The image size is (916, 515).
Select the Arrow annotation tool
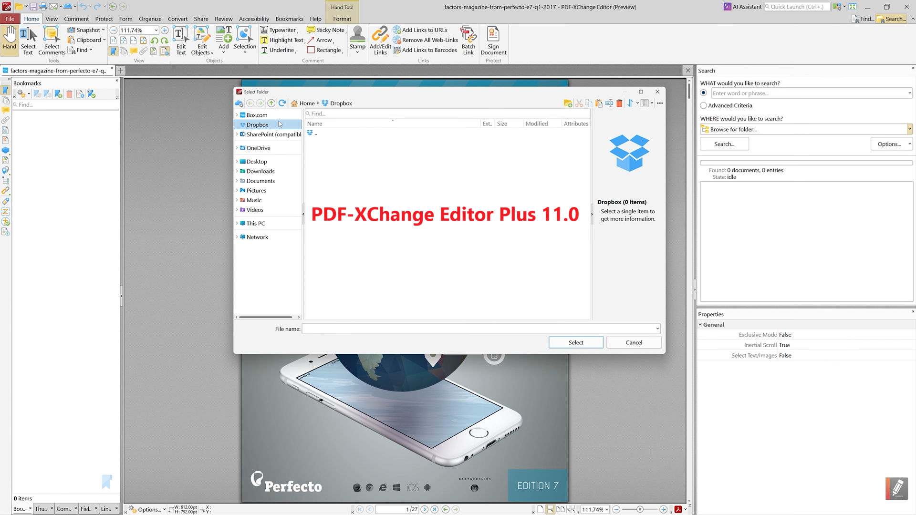(320, 40)
